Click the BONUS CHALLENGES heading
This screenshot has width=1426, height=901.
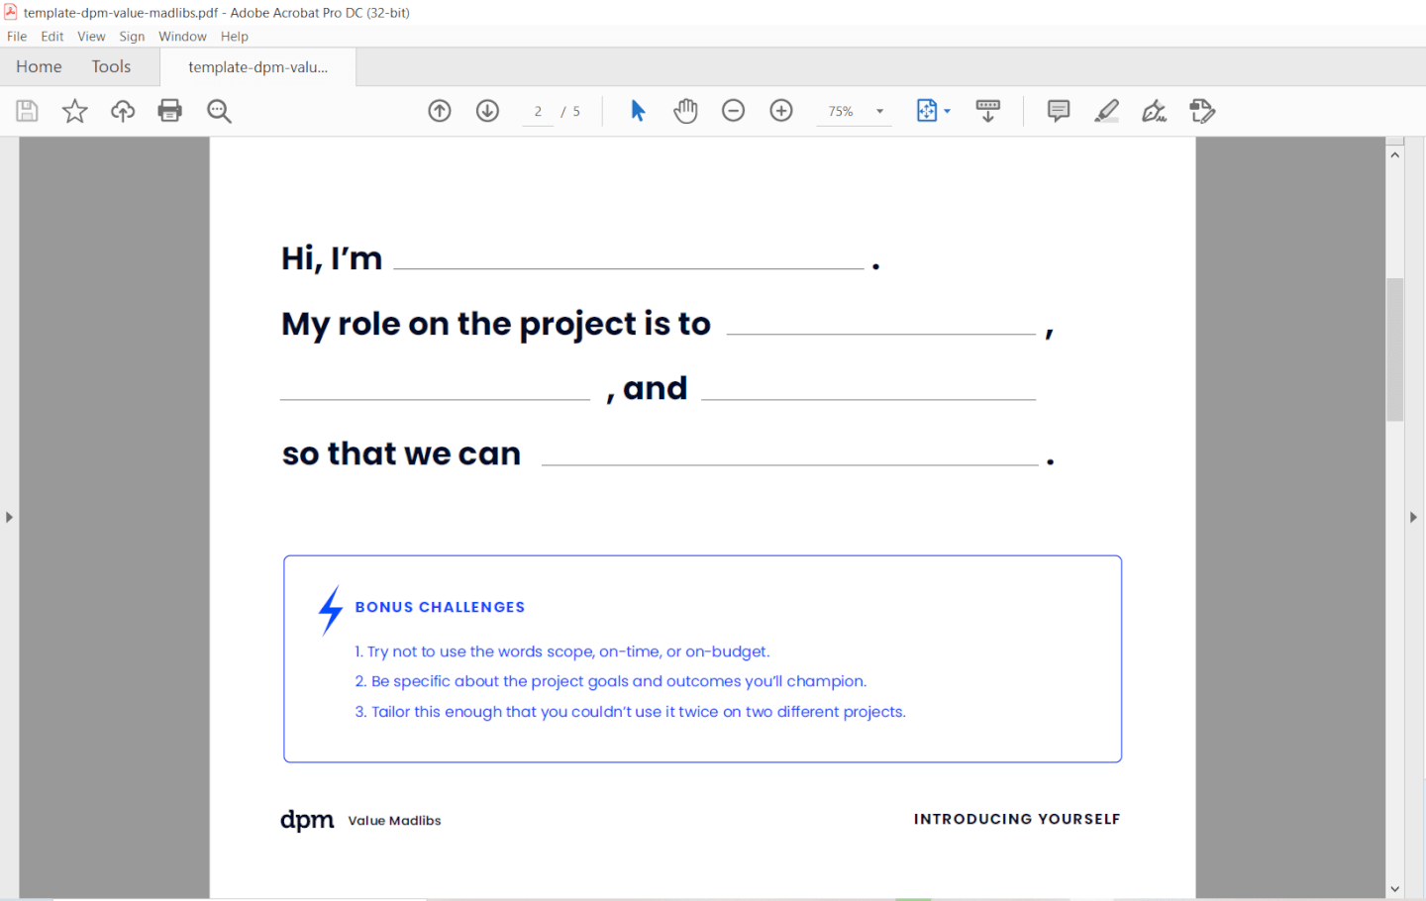tap(440, 607)
